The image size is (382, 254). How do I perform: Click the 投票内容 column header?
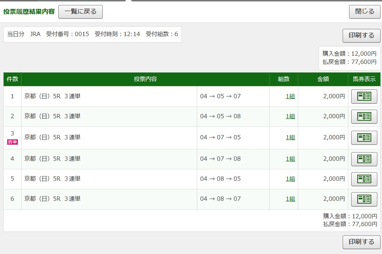coord(145,79)
